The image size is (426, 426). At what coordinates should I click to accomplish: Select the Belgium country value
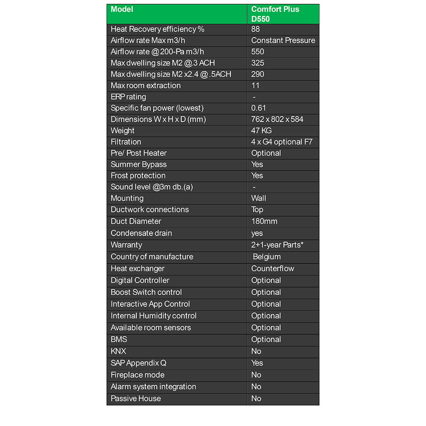[266, 257]
